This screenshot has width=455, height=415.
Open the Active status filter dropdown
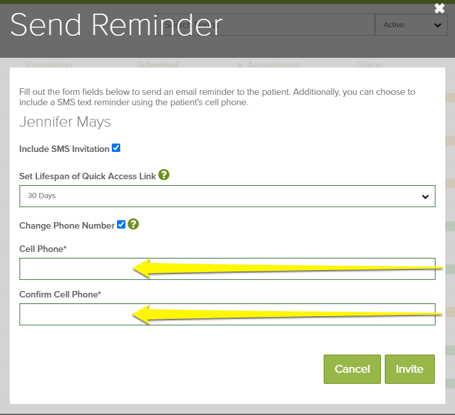[411, 25]
